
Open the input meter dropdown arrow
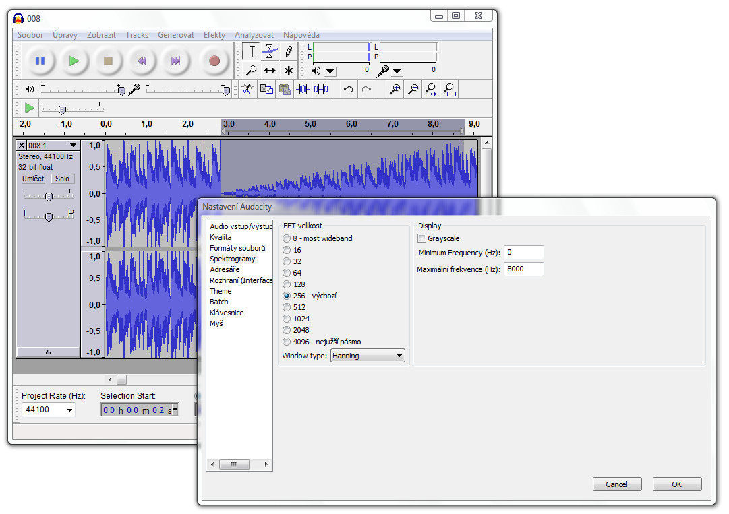coord(397,71)
